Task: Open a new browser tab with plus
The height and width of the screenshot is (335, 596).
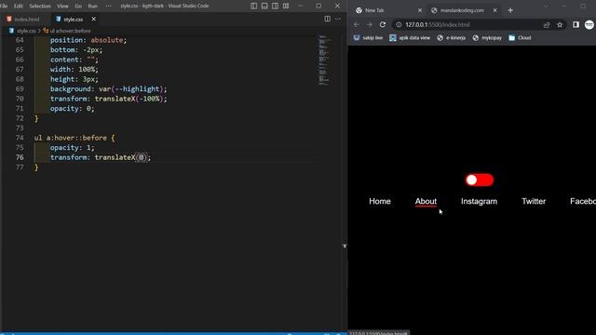Action: tap(510, 10)
